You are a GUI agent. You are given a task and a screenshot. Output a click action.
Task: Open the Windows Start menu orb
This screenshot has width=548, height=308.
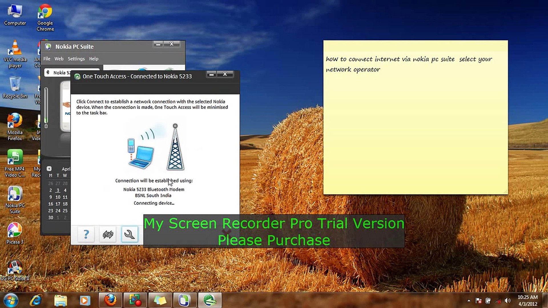pos(11,300)
